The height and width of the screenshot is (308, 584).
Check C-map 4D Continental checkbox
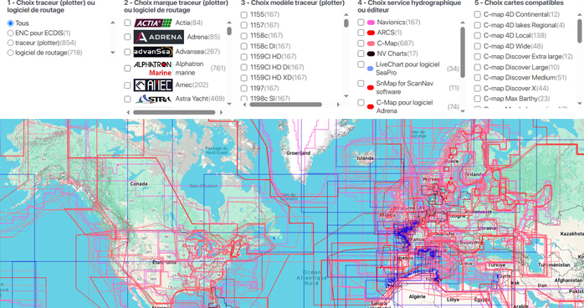pyautogui.click(x=478, y=14)
